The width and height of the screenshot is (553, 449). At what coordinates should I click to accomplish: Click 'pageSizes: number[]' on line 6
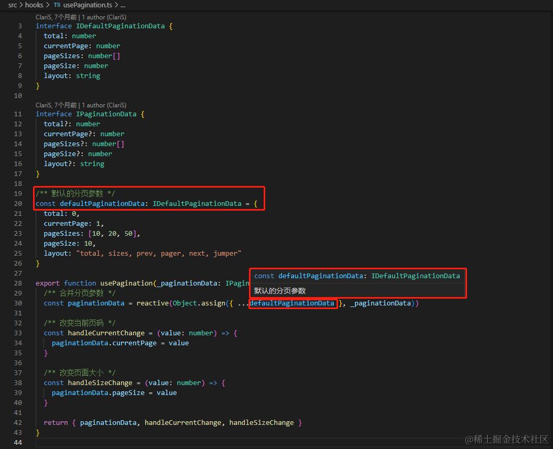[82, 56]
